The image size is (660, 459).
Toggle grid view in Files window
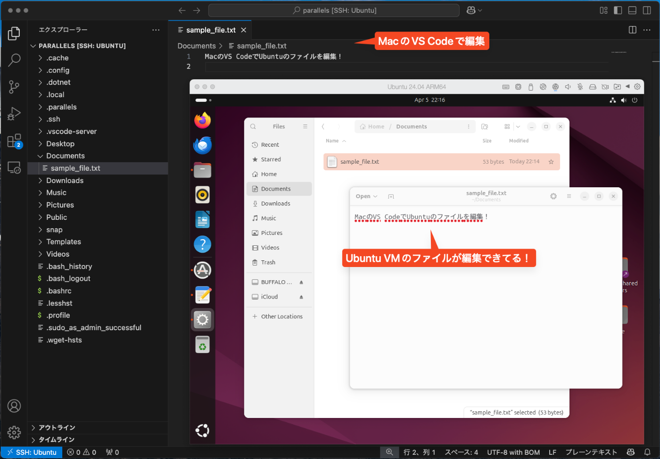pos(507,126)
